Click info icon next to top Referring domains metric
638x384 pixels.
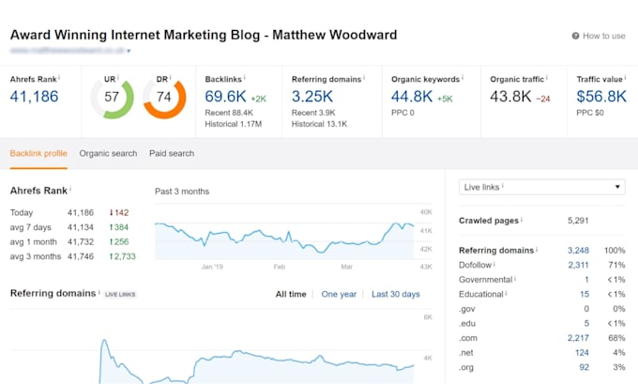(364, 77)
